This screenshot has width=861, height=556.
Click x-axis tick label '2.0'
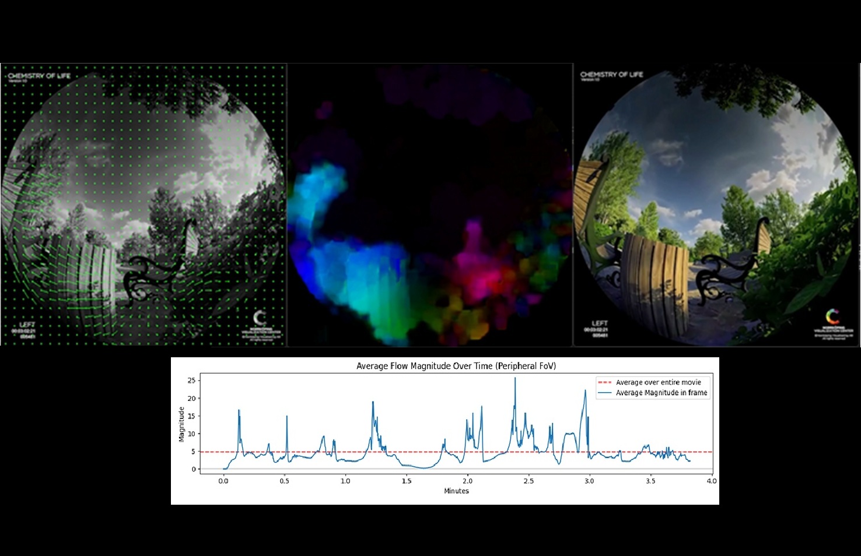467,481
